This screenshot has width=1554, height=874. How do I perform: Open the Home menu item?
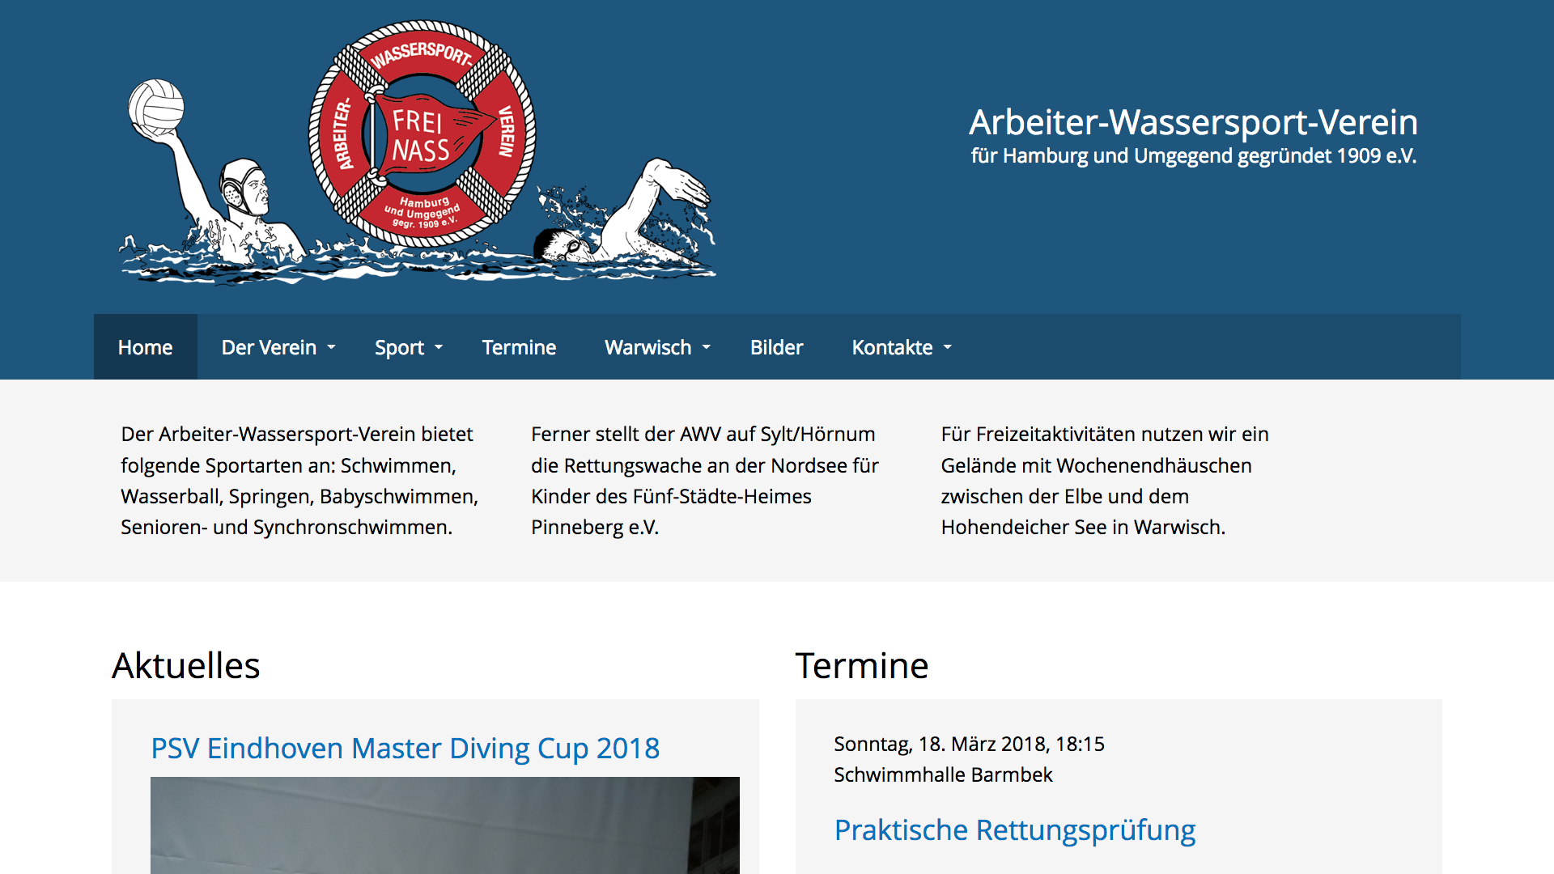click(x=146, y=347)
